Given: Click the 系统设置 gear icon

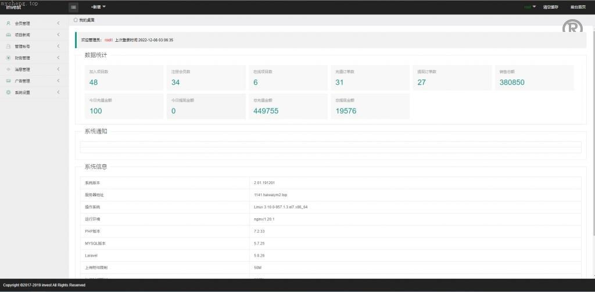Looking at the screenshot, I should click(8, 92).
